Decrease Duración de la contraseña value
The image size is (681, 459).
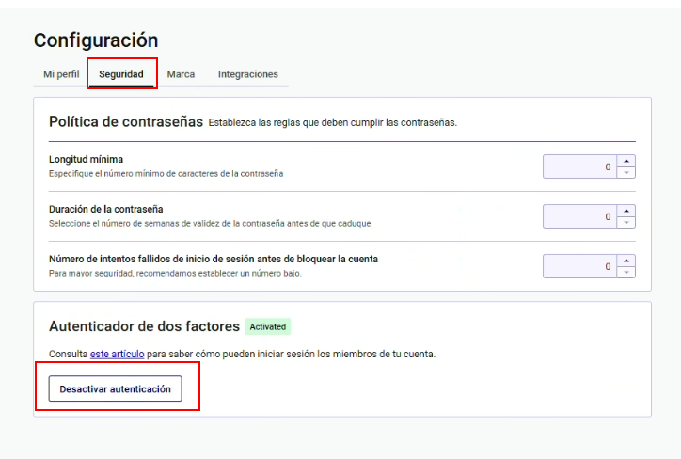(627, 222)
